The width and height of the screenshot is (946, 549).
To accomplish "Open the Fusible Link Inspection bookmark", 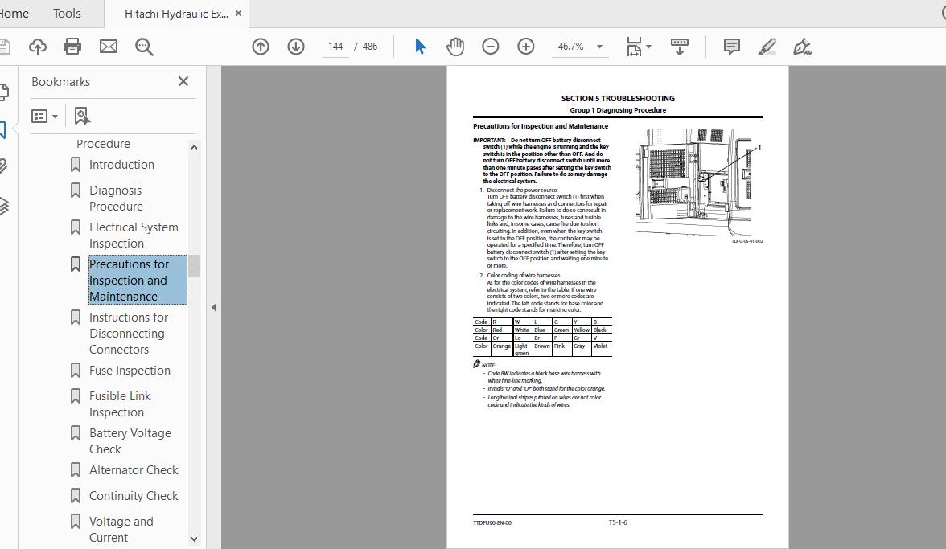I will (x=120, y=404).
